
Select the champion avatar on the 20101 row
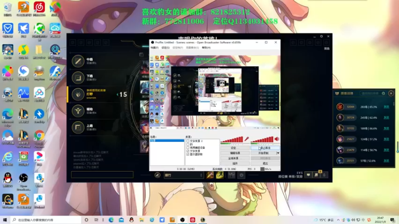340,161
